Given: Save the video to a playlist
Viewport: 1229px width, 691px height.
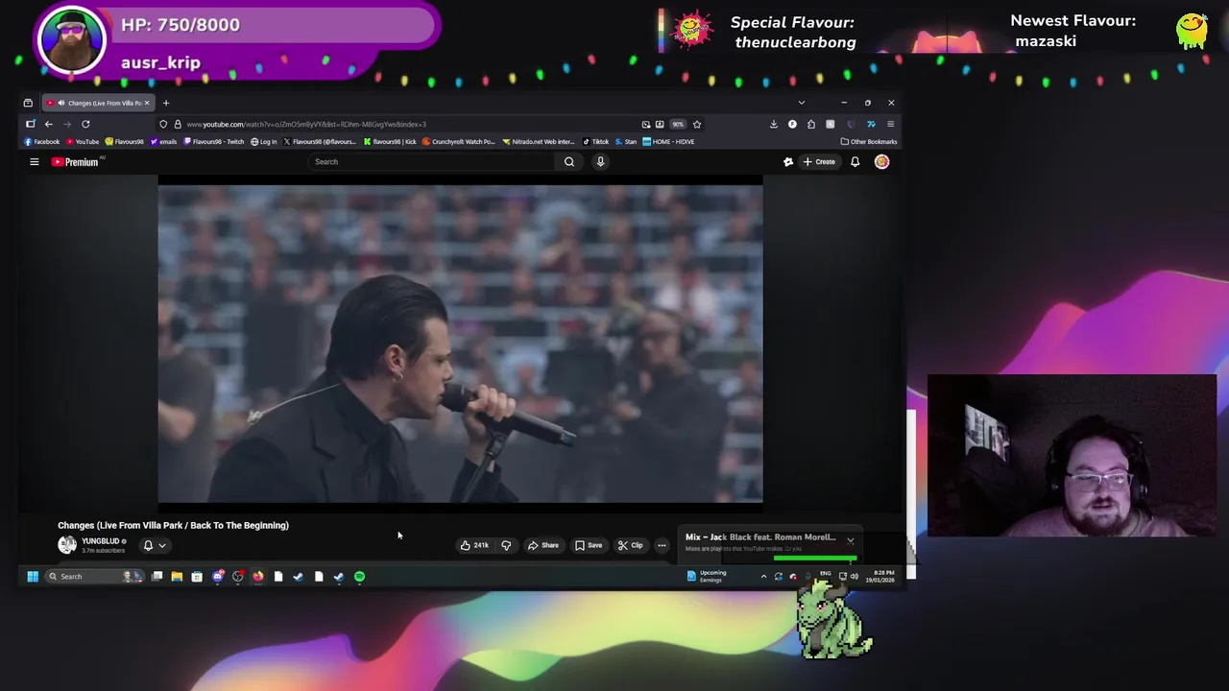Looking at the screenshot, I should point(589,545).
